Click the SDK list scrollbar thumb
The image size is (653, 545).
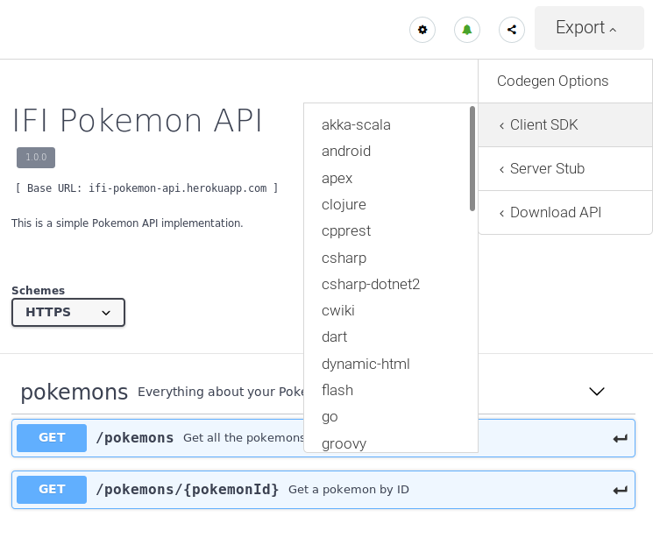coord(472,158)
